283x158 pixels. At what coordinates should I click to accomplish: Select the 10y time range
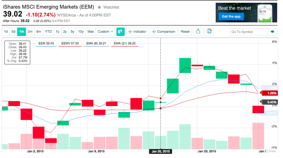point(81,31)
